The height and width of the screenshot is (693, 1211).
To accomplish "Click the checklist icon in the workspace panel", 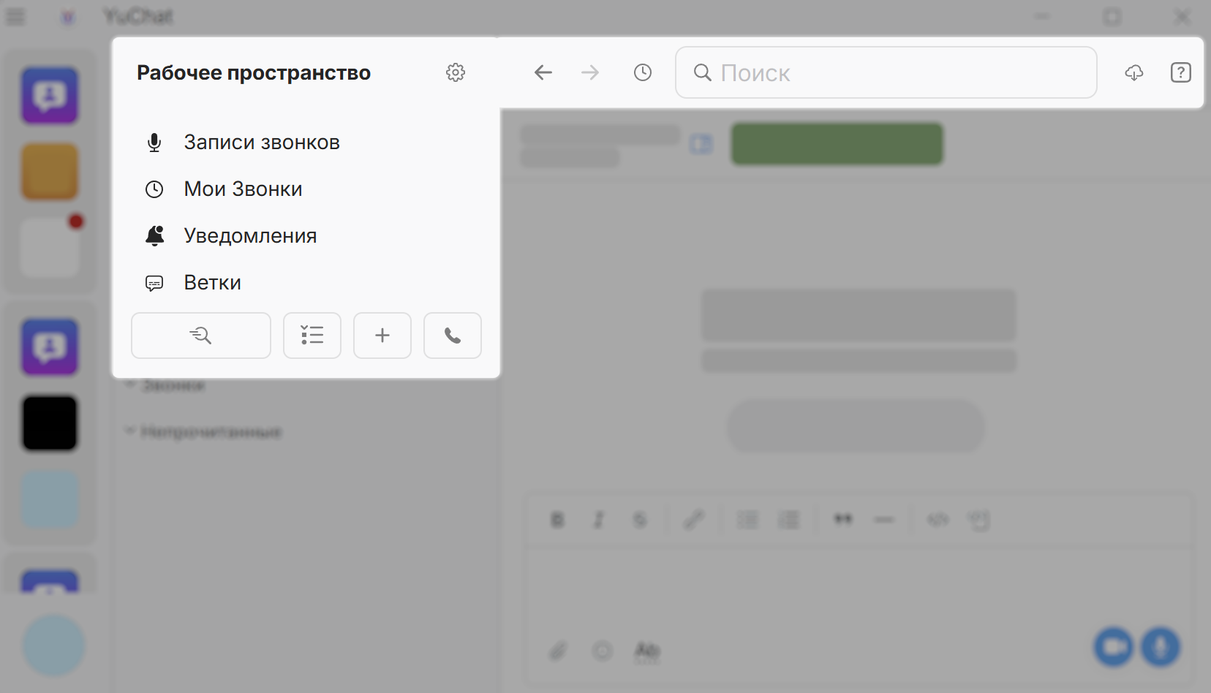I will tap(312, 336).
